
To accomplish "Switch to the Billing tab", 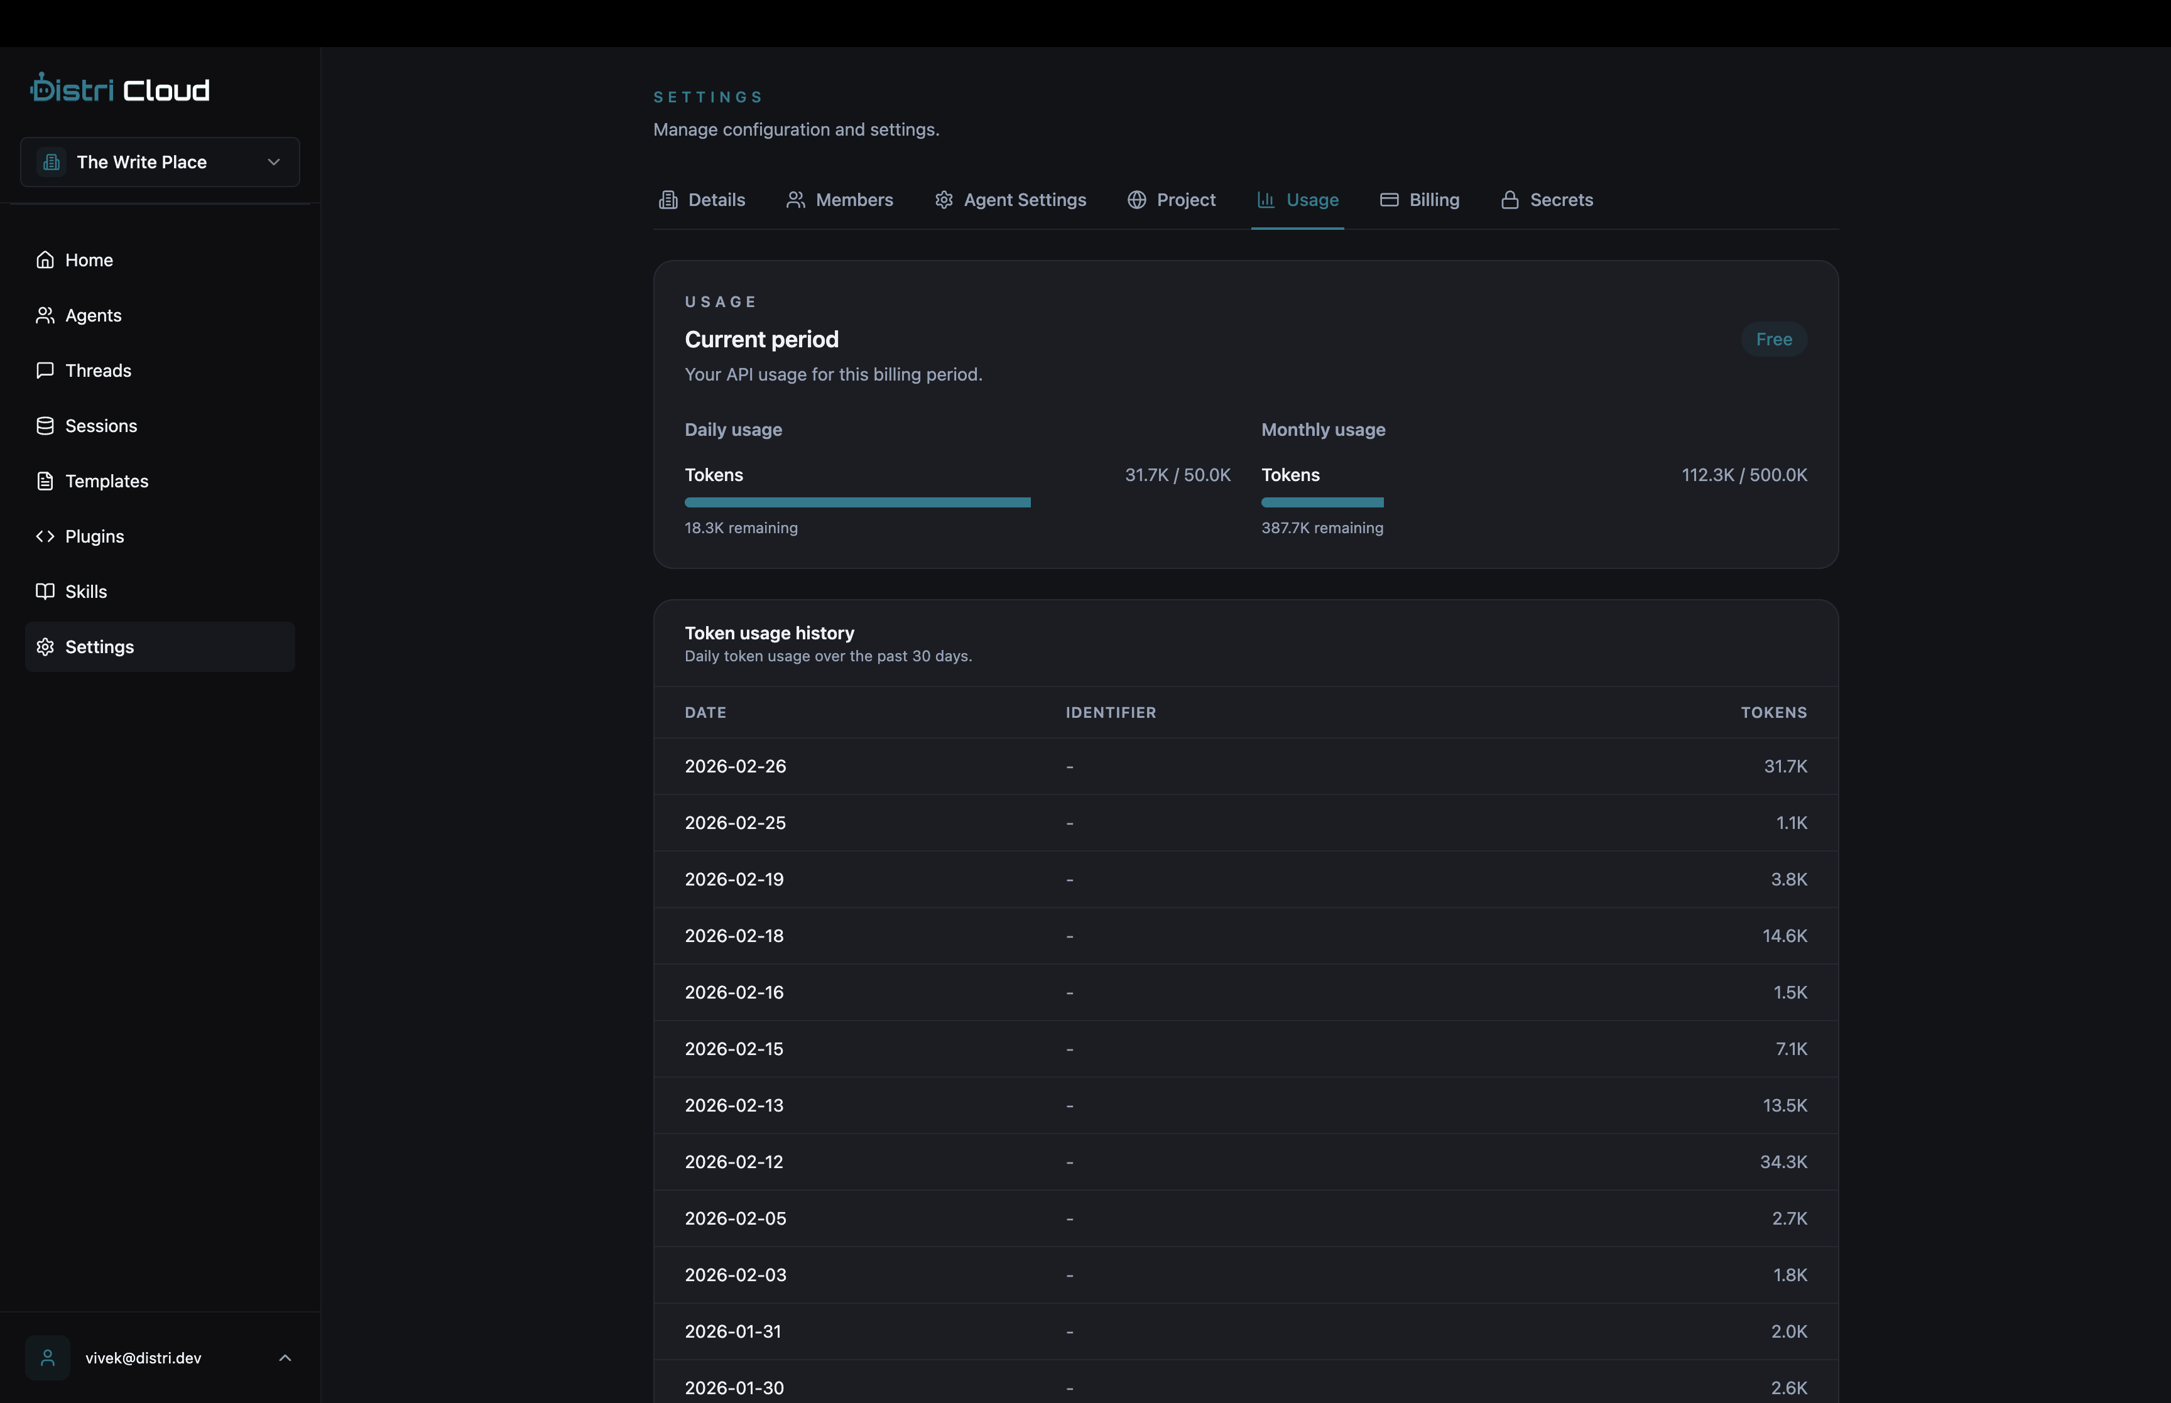I will pos(1420,200).
